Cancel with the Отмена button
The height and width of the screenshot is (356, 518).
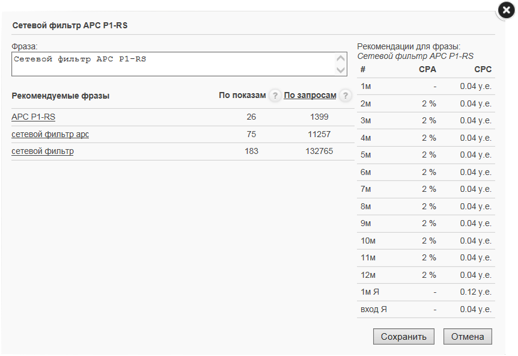coord(468,337)
